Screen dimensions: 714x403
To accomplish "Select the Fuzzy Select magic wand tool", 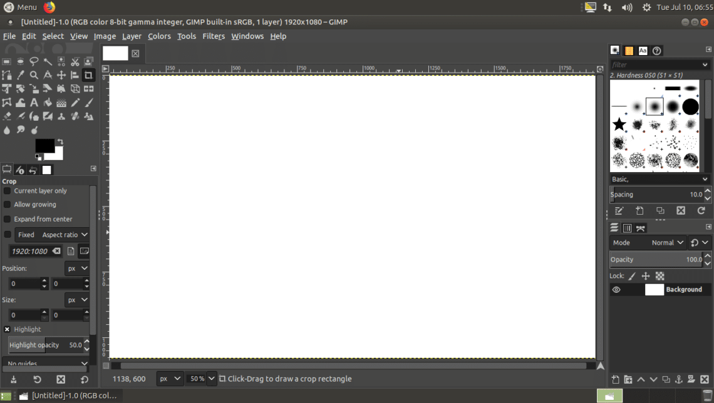I will coord(48,61).
